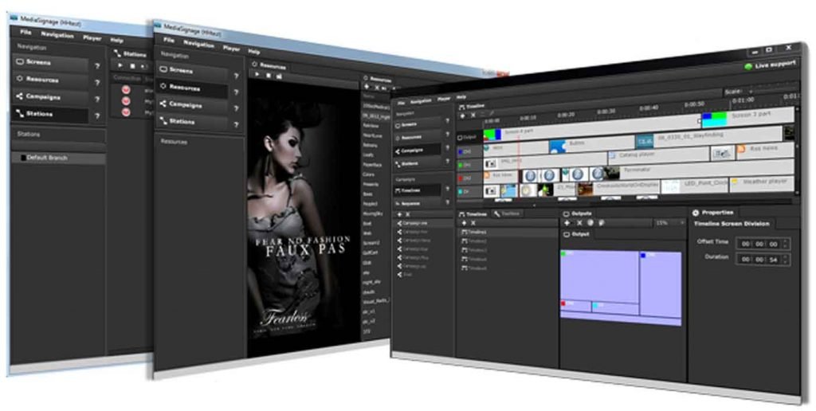Click play in the Stations panel toolbar
The image size is (816, 411).
point(120,65)
